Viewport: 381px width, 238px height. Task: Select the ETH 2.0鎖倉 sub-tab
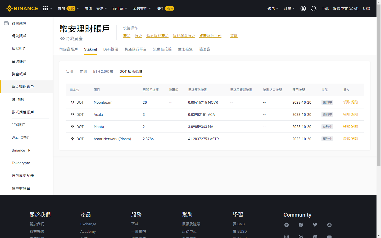pyautogui.click(x=103, y=71)
